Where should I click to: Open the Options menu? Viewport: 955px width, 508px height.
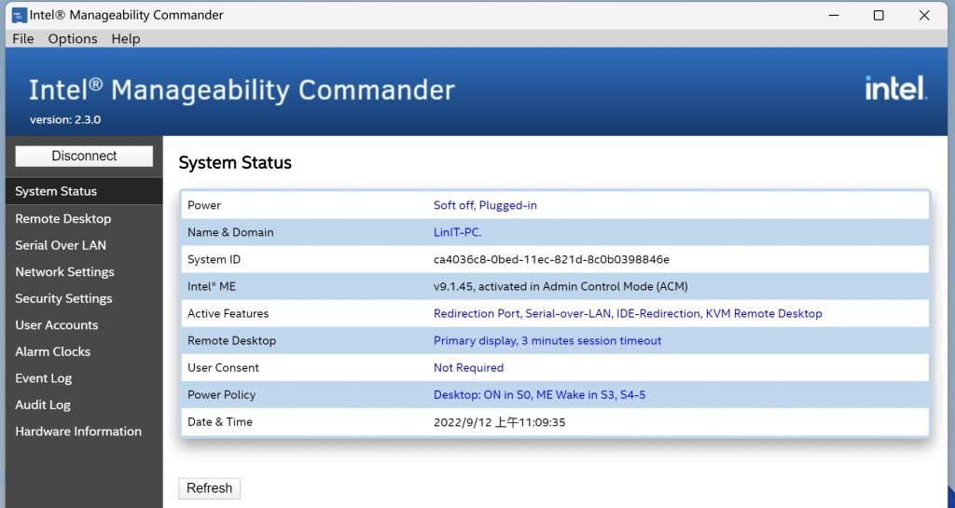(x=73, y=38)
